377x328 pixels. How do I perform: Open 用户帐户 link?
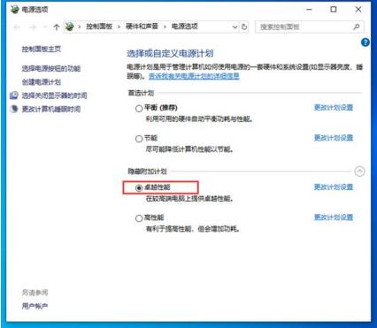pos(35,306)
